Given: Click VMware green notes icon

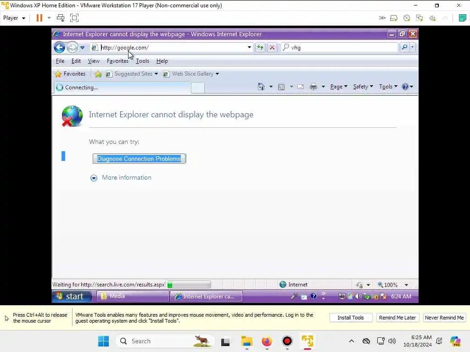Looking at the screenshot, I should click(463, 18).
